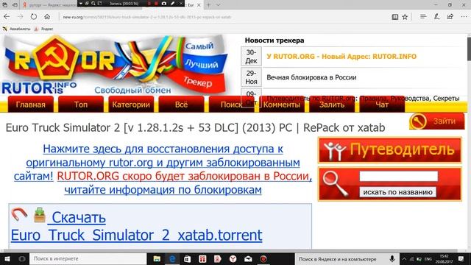Open news 'Вечная блокировка в России'
This screenshot has width=471, height=265.
tap(311, 77)
